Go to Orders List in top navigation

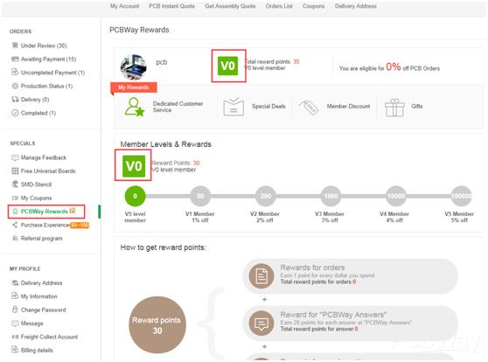pos(279,6)
